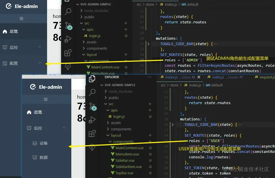Select 总览 in panel with 设备 submenu
The height and width of the screenshot is (178, 275).
click(x=46, y=112)
